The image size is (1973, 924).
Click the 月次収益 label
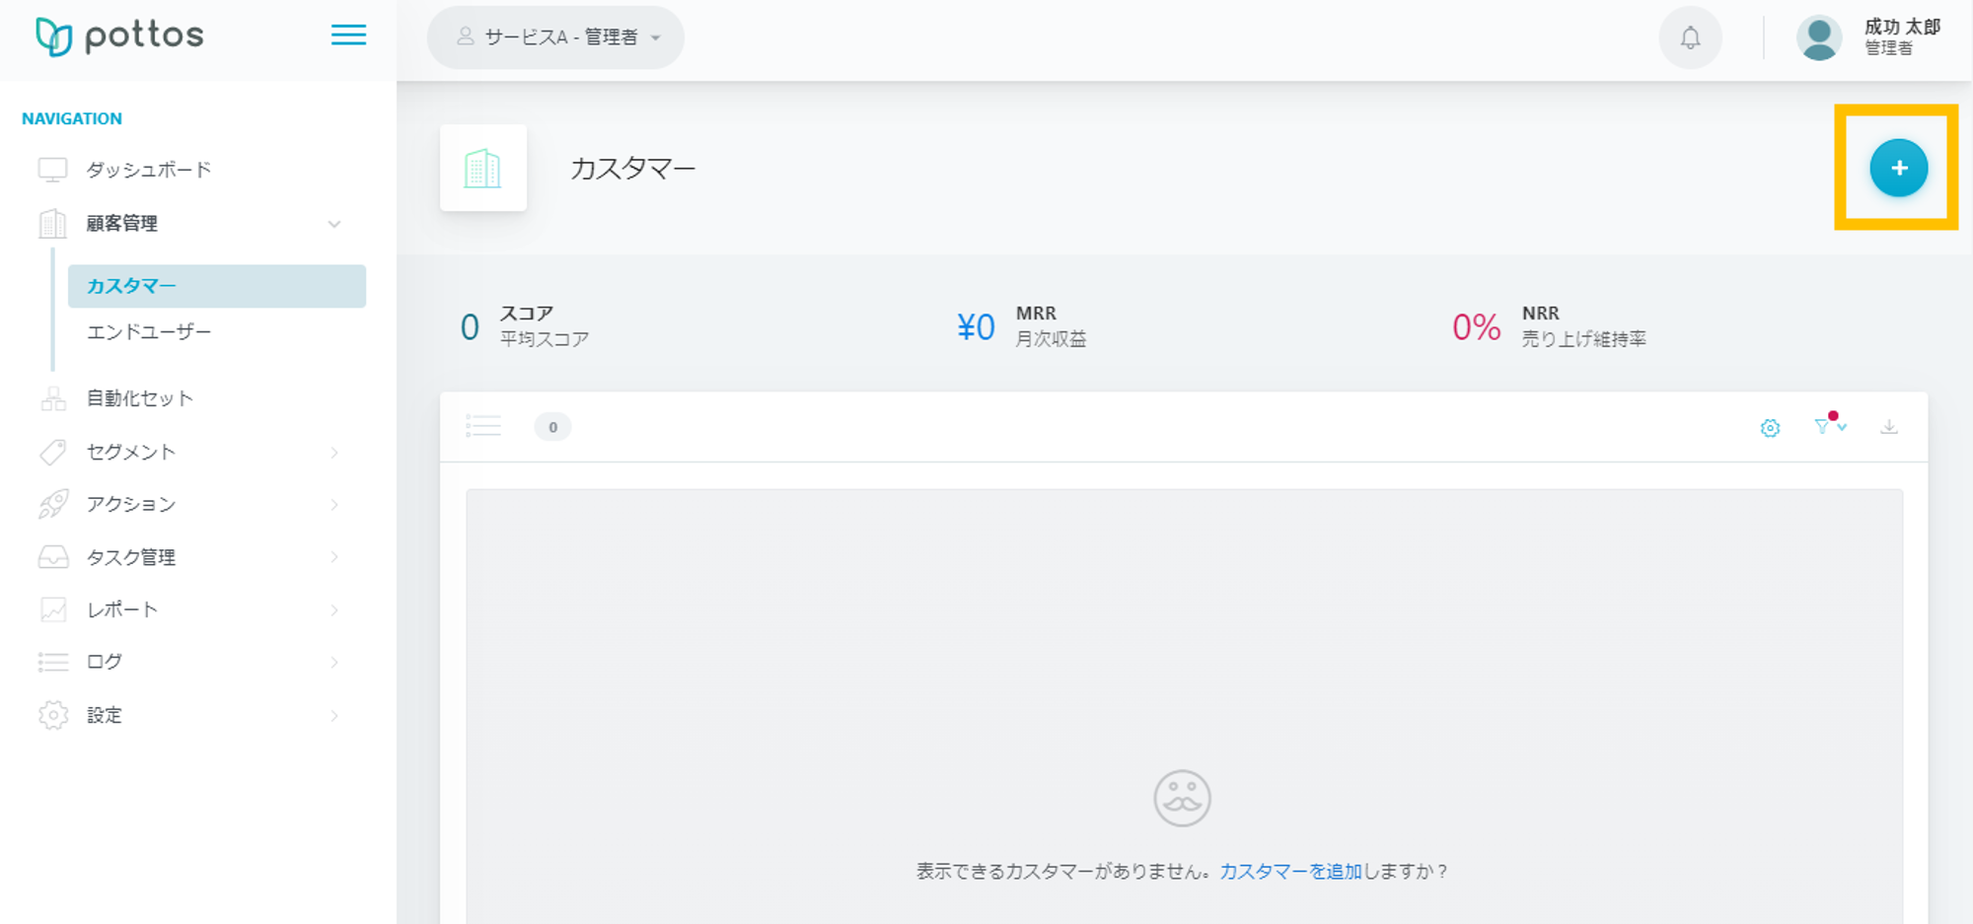pyautogui.click(x=1051, y=339)
